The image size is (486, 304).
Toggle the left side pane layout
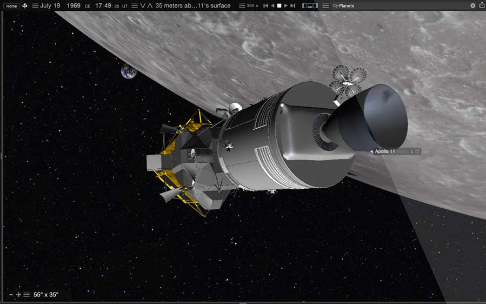tap(304, 5)
